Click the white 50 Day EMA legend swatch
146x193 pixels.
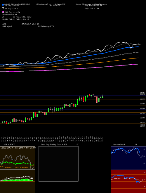(x=3, y=8)
